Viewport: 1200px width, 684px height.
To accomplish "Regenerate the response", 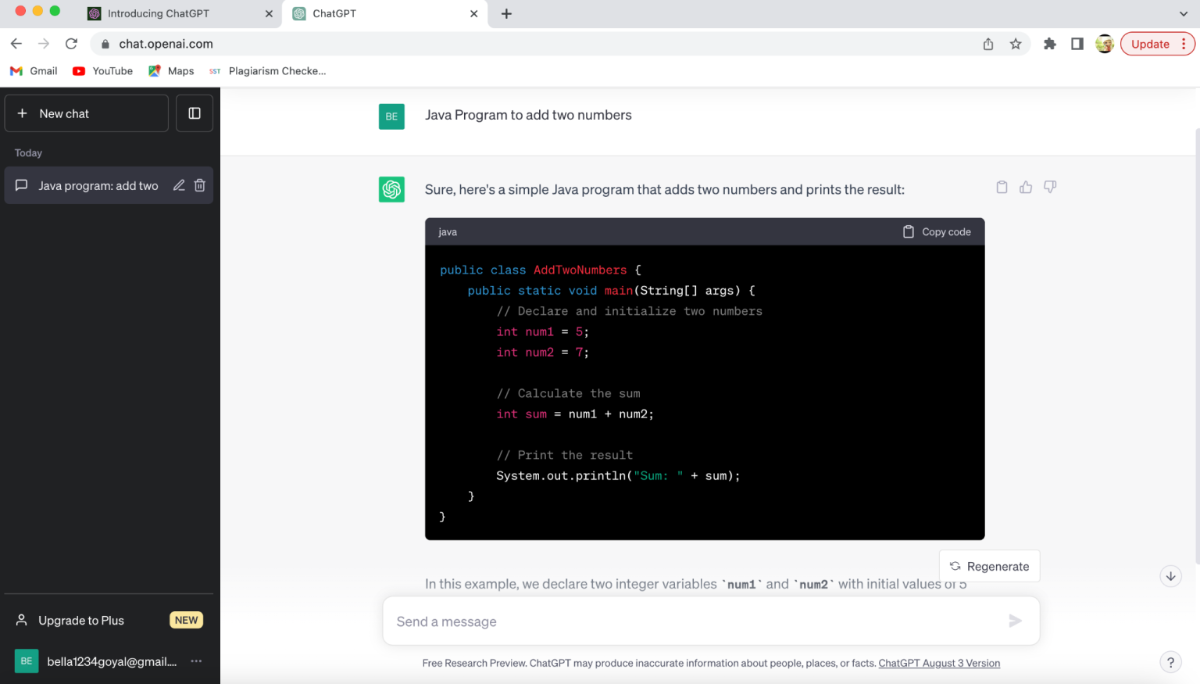I will [989, 565].
